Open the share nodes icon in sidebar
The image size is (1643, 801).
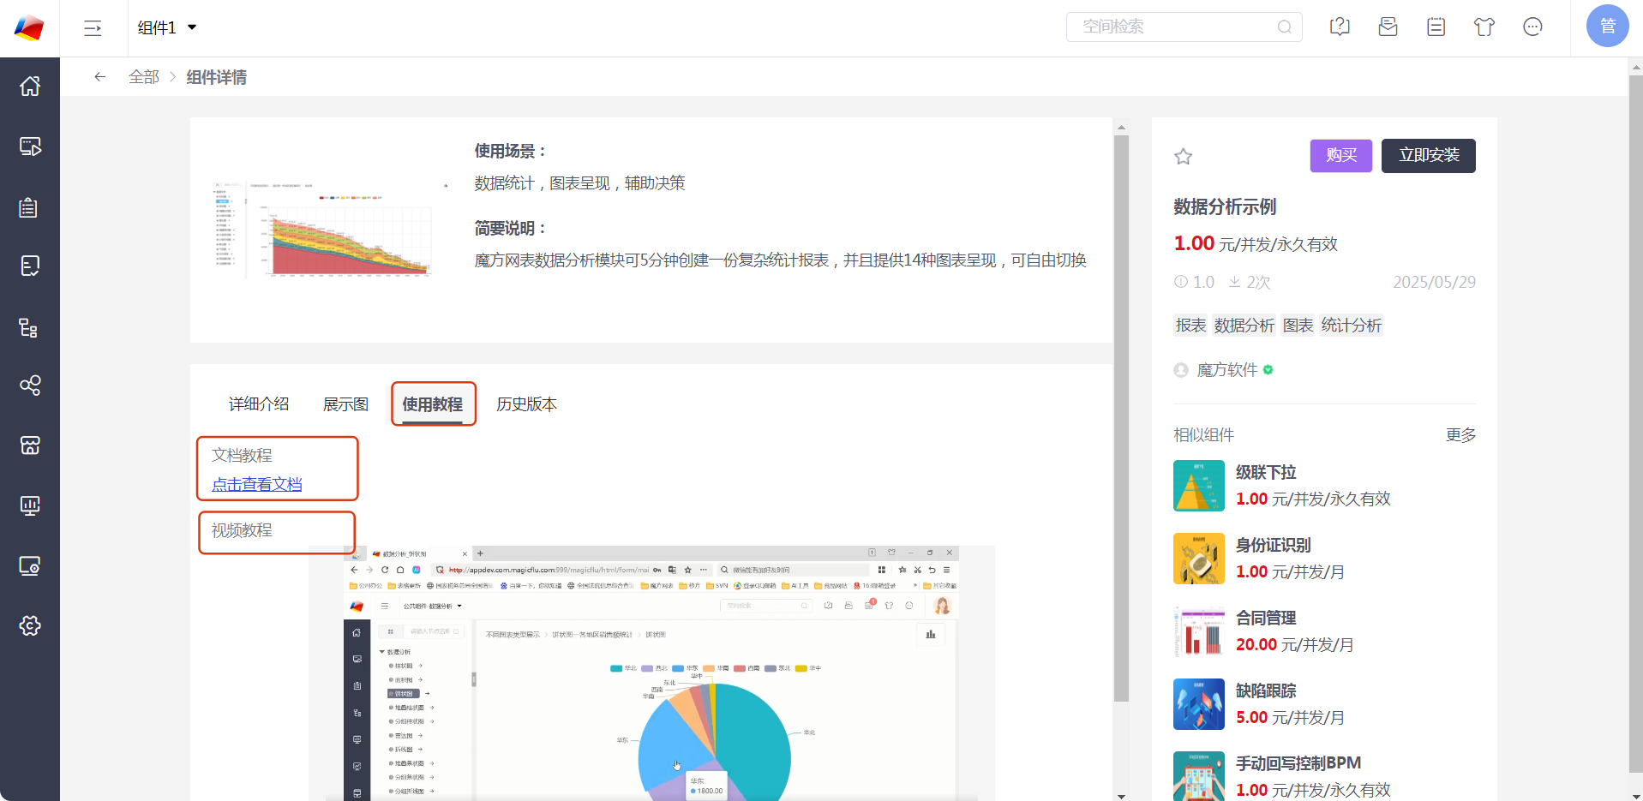(x=30, y=386)
